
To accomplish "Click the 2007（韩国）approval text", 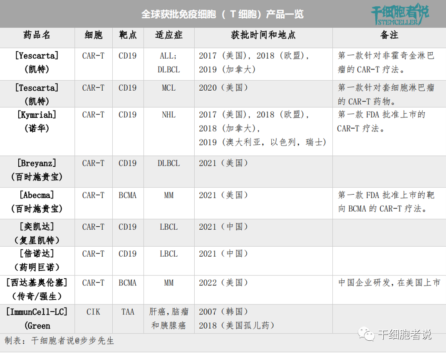I will pyautogui.click(x=223, y=312).
